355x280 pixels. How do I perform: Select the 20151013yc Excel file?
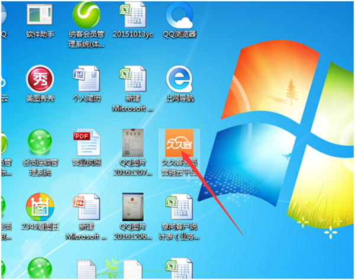click(133, 15)
